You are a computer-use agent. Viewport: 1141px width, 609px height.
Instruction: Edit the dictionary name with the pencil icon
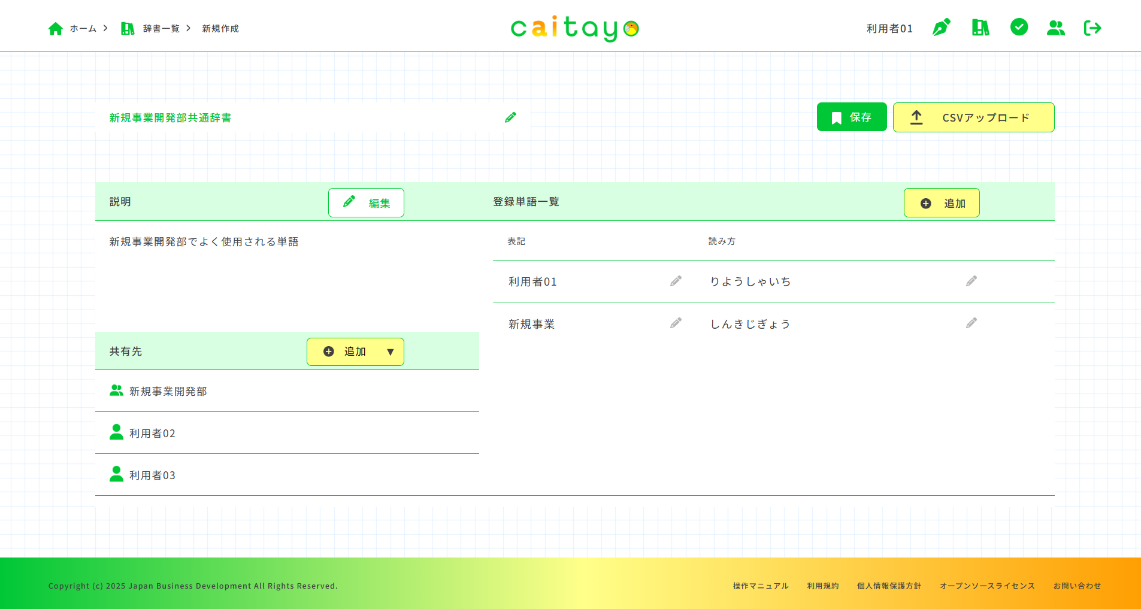coord(510,117)
